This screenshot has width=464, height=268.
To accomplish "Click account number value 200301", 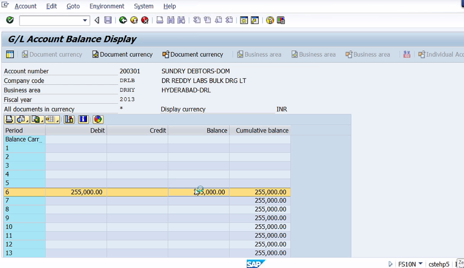I will tap(129, 71).
